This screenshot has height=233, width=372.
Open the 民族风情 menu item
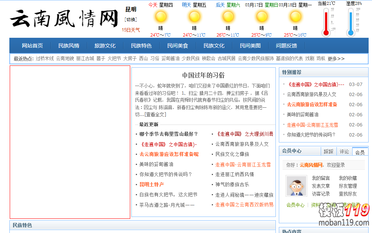(69, 46)
